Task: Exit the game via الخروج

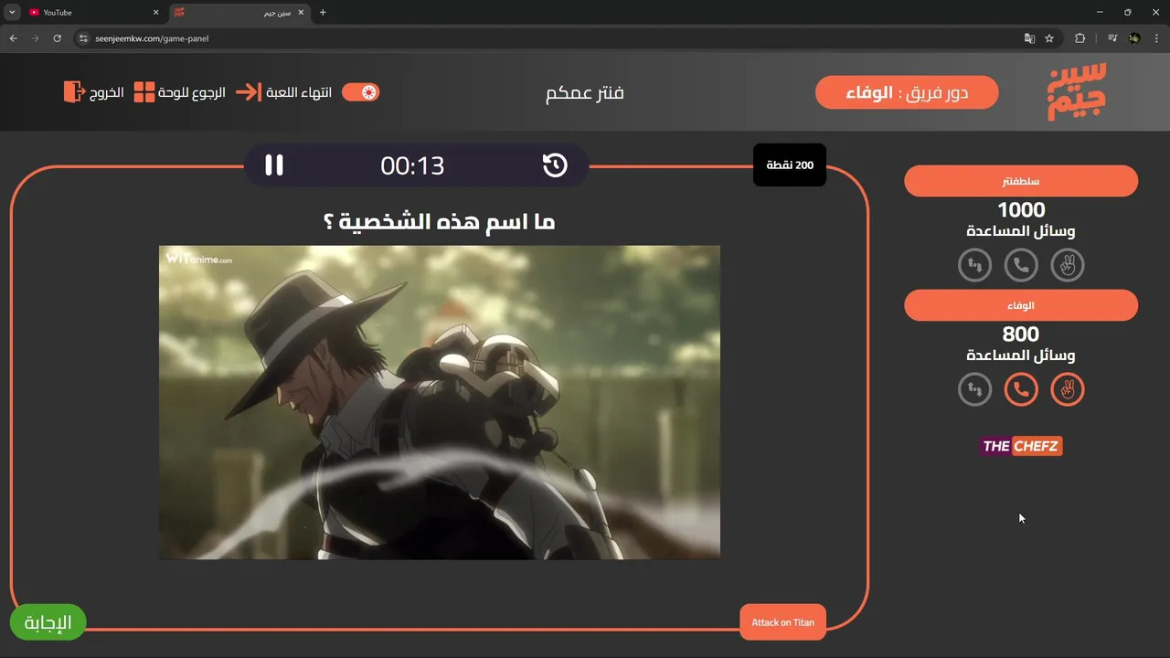Action: pyautogui.click(x=94, y=92)
